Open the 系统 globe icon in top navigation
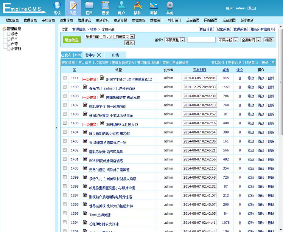Image resolution: width=283 pixels, height=232 pixels. pyautogui.click(x=57, y=6)
